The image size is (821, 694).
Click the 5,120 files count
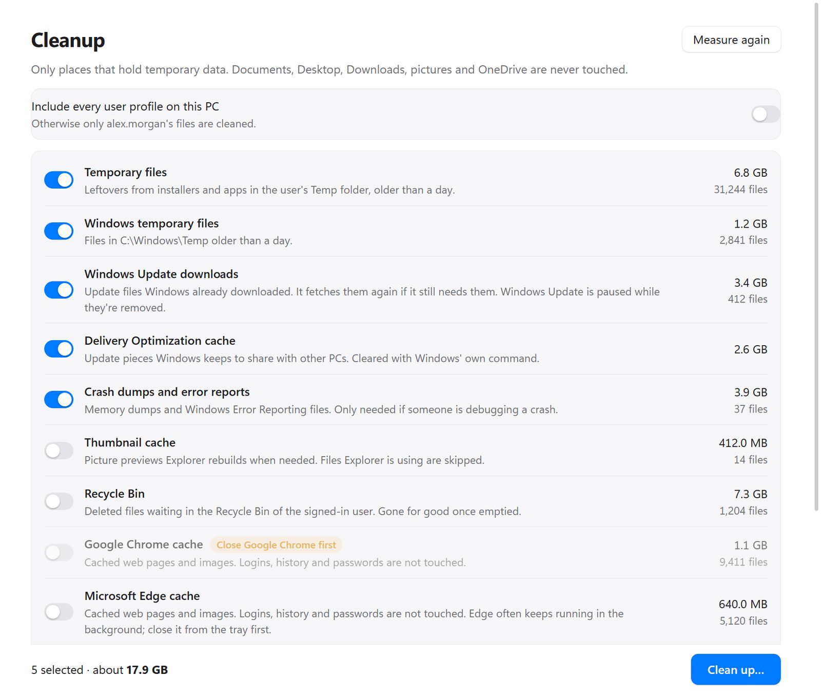pos(743,621)
